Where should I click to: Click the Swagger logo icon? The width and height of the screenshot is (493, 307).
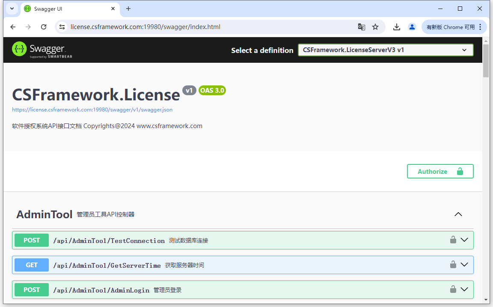[19, 49]
